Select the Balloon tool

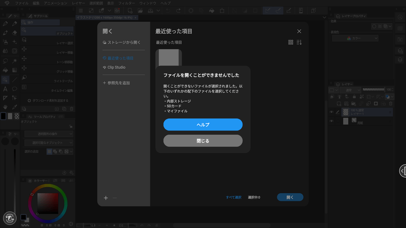14,89
